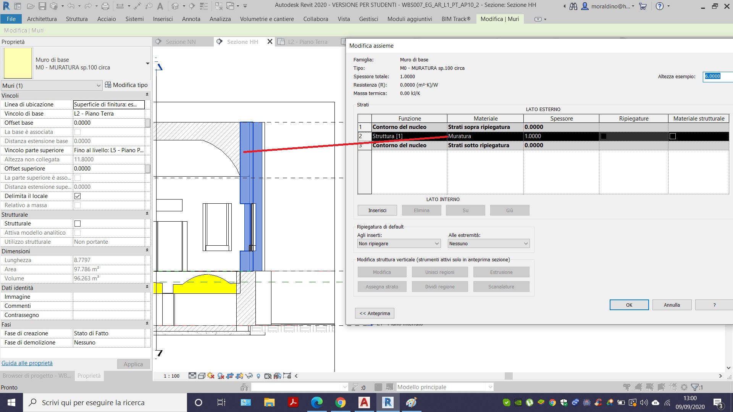Click the Stampa icon in Quick Access toolbar

(105, 6)
